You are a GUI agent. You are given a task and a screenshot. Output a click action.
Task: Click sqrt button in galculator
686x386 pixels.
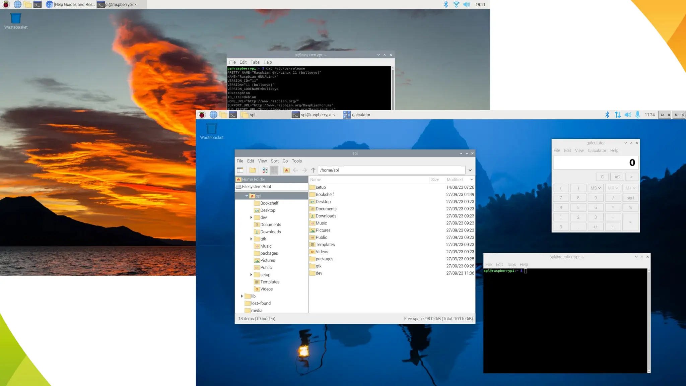coord(630,198)
